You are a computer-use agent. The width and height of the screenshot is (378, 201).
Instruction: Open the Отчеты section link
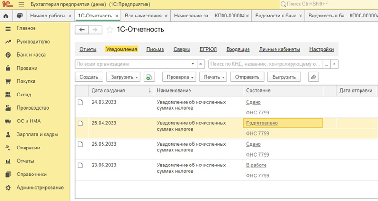(88, 49)
